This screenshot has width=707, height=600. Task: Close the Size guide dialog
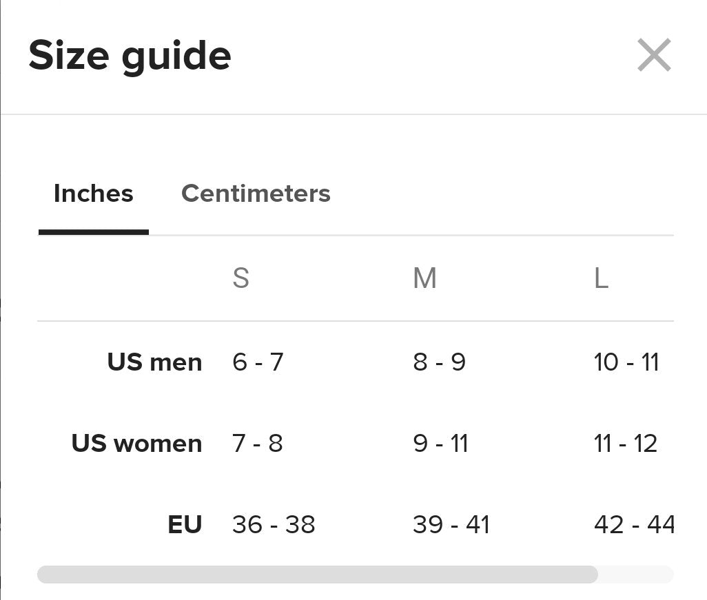coord(654,55)
